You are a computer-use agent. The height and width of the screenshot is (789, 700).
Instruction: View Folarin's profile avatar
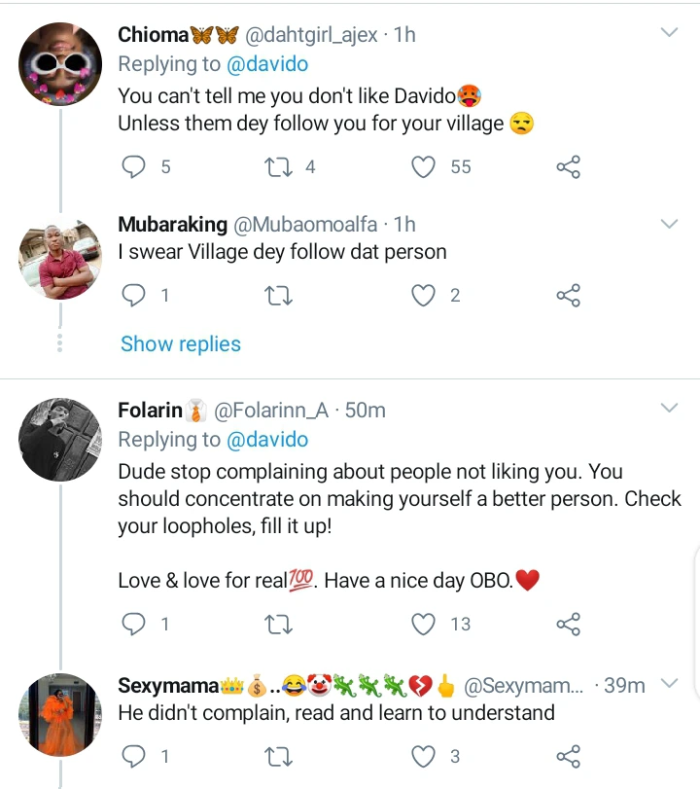point(60,439)
